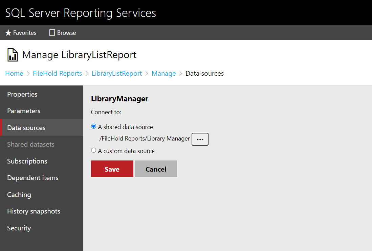
Task: Click the report icon beside Manage LibraryListReport
Action: point(12,54)
